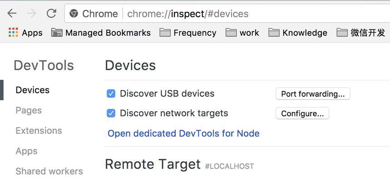
Task: Reload the chrome inspect page
Action: click(x=51, y=14)
